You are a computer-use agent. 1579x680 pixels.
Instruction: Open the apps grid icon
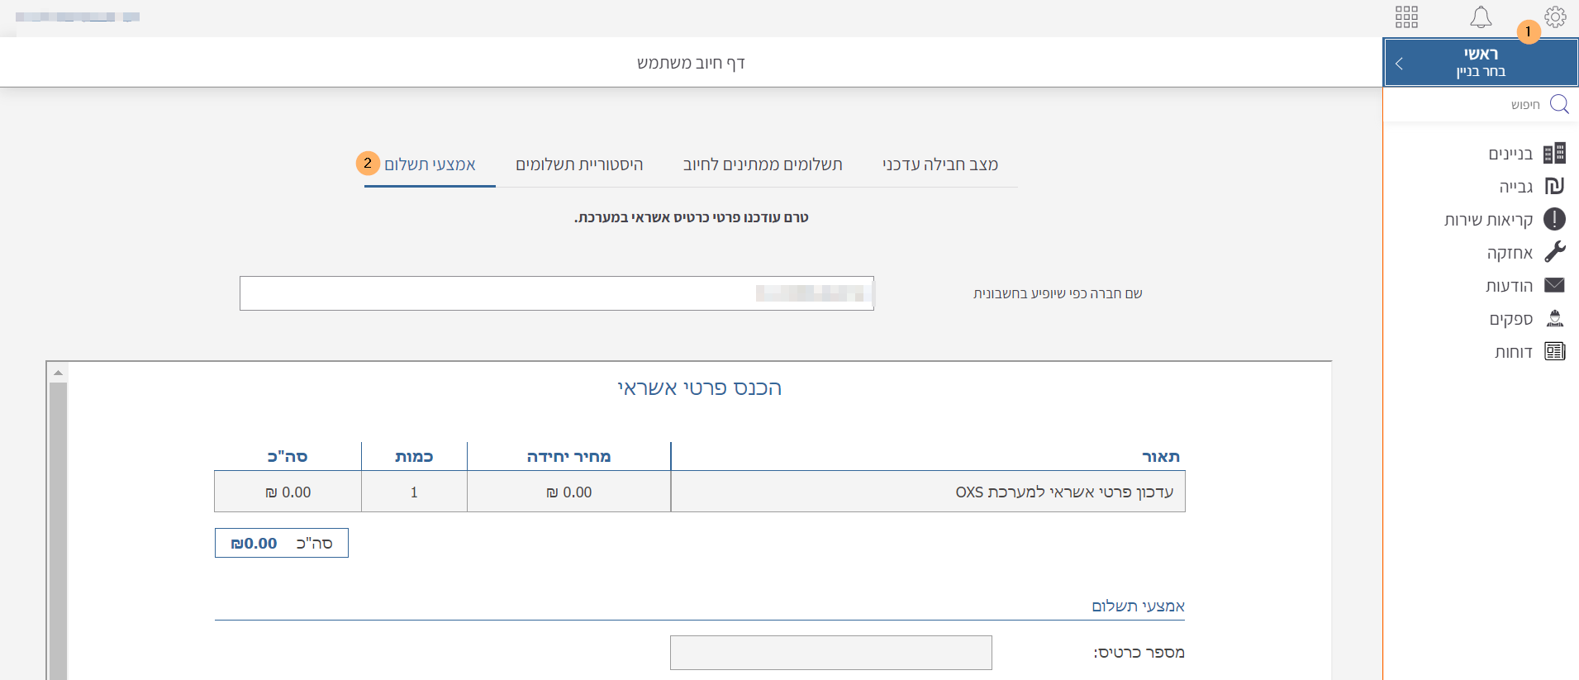pos(1406,17)
